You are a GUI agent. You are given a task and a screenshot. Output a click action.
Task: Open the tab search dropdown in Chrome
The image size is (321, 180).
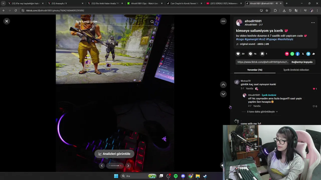point(3,3)
